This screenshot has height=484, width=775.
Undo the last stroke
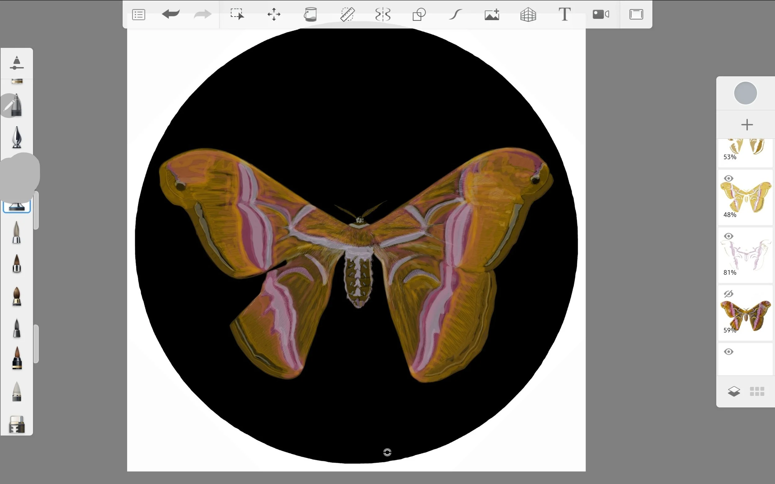171,14
